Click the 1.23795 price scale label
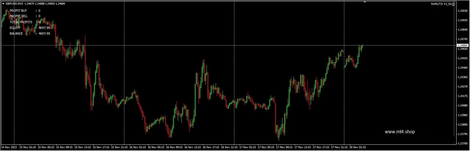This screenshot has width=470, height=151. point(463,134)
